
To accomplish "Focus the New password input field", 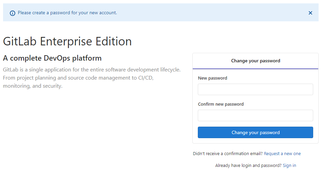I will (255, 89).
